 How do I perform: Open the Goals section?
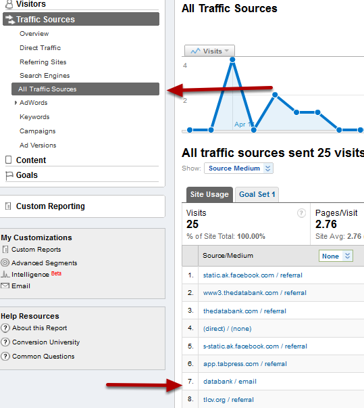coord(27,175)
